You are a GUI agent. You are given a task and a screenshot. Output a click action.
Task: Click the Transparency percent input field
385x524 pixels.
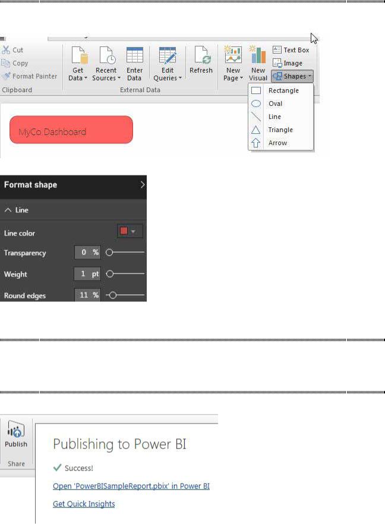tap(87, 252)
